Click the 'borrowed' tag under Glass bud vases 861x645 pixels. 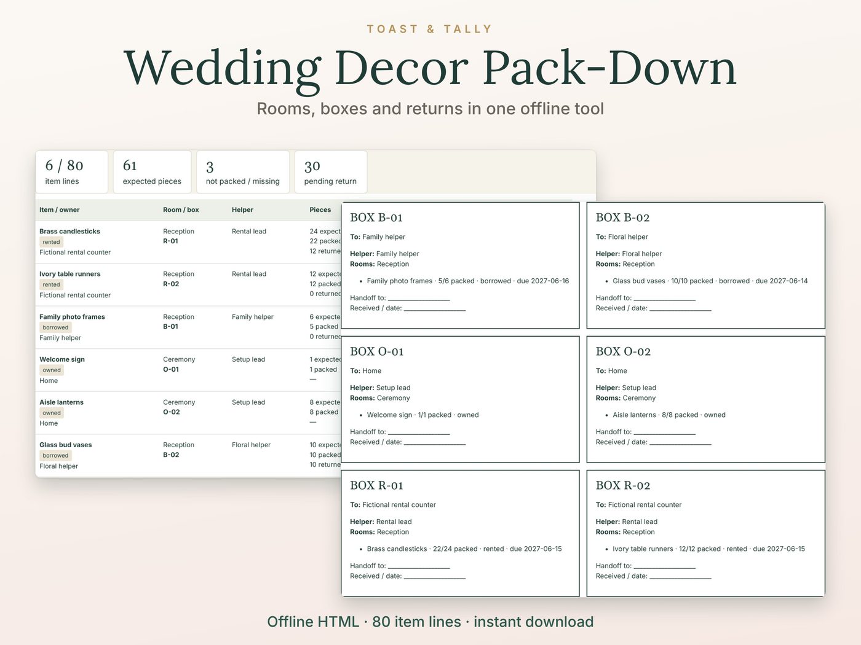(x=55, y=455)
